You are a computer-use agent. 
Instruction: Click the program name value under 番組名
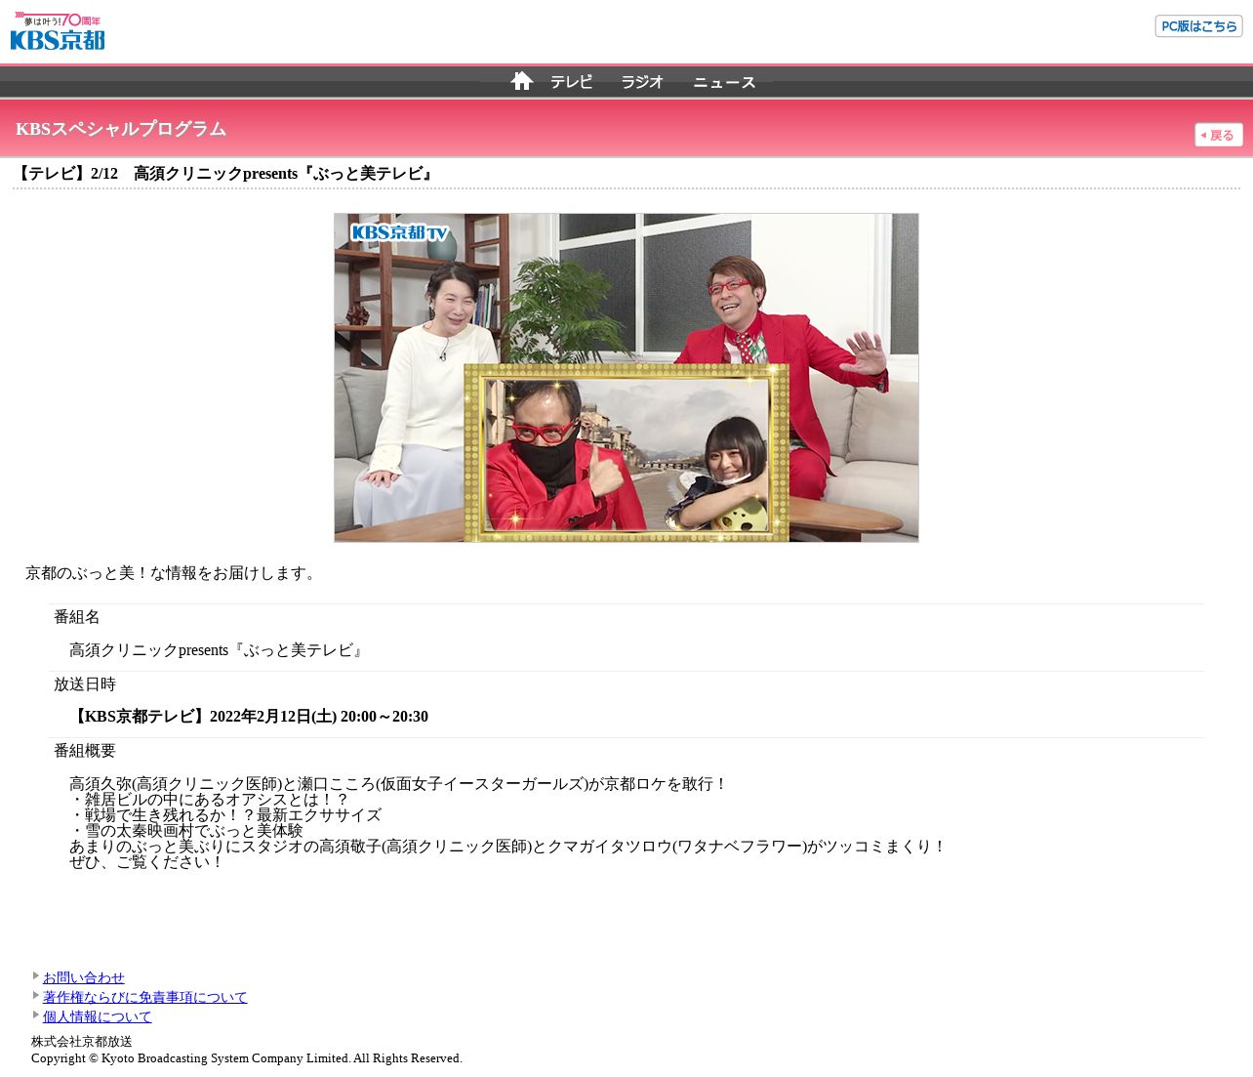pyautogui.click(x=219, y=650)
